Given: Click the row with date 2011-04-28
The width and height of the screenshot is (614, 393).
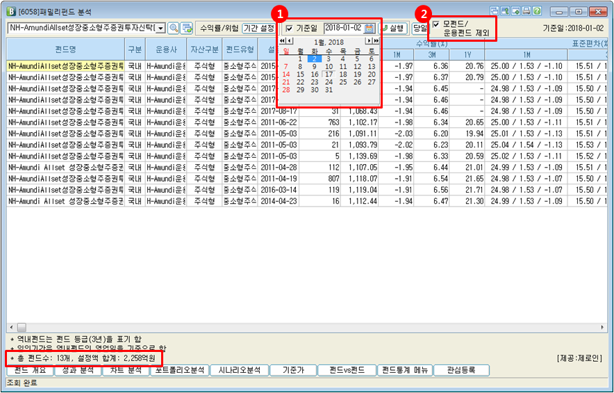Looking at the screenshot, I should pos(306,168).
